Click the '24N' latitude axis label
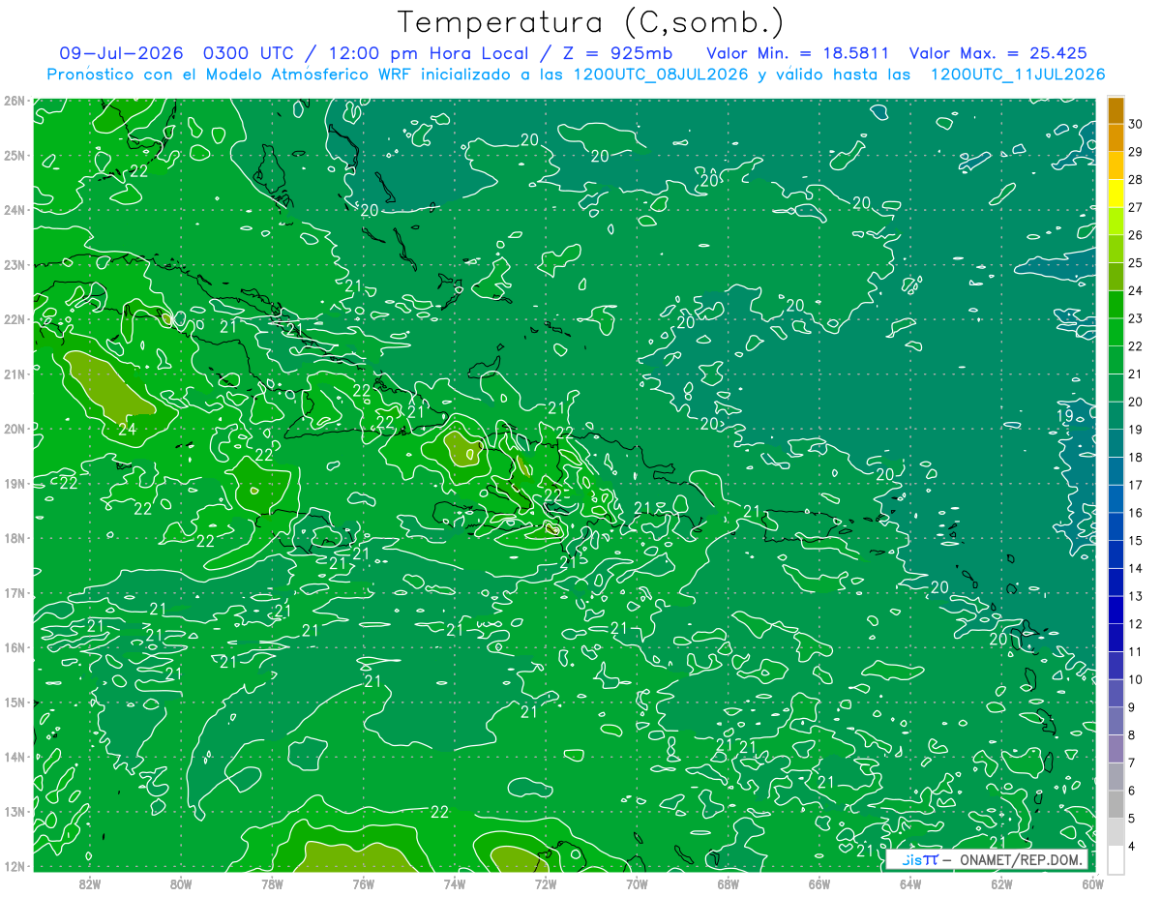Viewport: 1161px width, 897px height. point(15,210)
